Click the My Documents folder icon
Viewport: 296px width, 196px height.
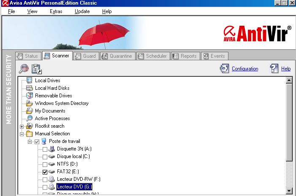pos(29,111)
